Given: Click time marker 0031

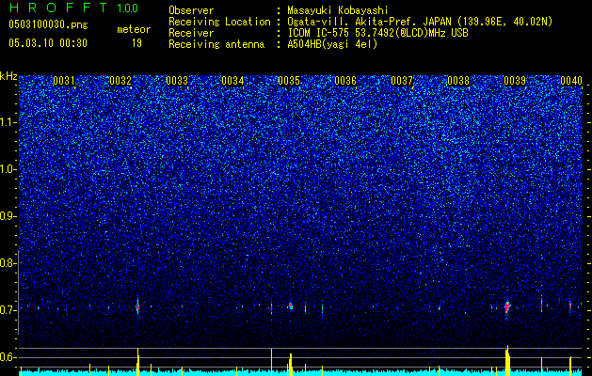Looking at the screenshot, I should (x=64, y=81).
